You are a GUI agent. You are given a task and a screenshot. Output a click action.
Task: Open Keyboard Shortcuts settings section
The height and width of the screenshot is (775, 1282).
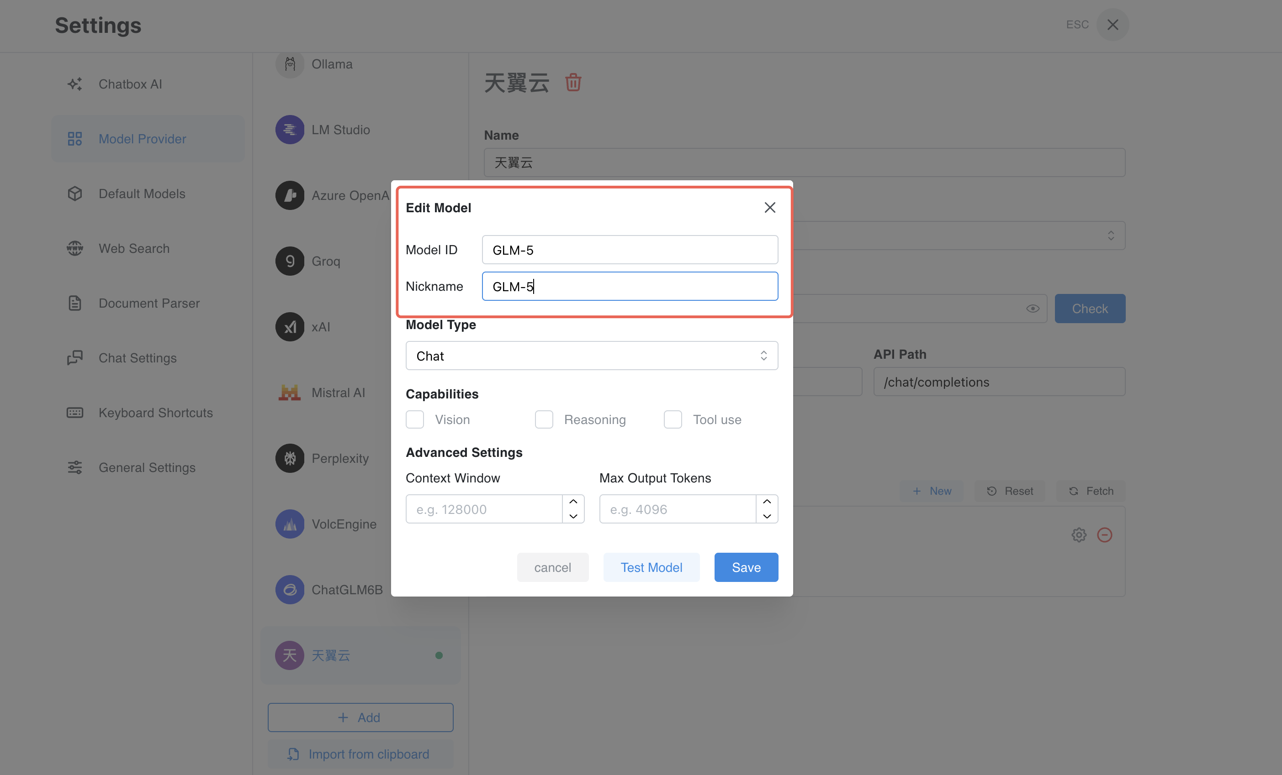[x=155, y=413]
